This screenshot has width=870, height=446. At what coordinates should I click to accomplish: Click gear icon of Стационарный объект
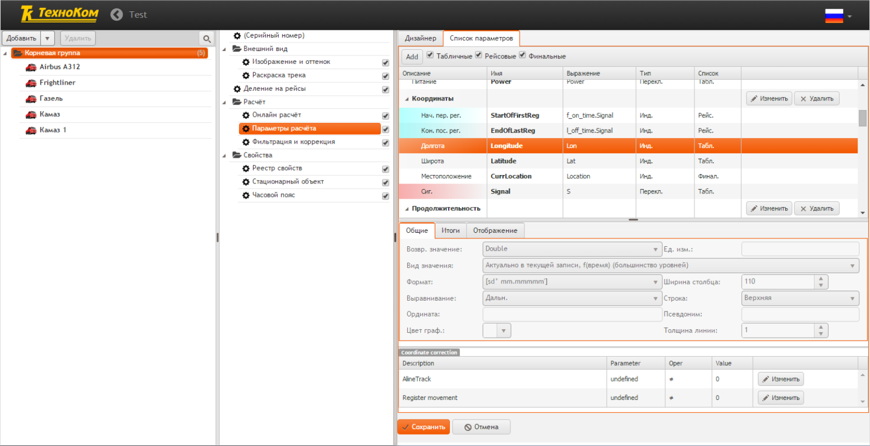246,182
